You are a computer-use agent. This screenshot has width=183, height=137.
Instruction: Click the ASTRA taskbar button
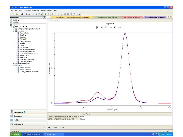[33, 134]
